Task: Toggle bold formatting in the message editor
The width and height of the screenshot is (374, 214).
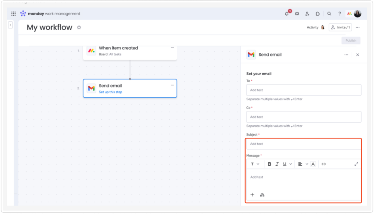Action: pos(269,164)
